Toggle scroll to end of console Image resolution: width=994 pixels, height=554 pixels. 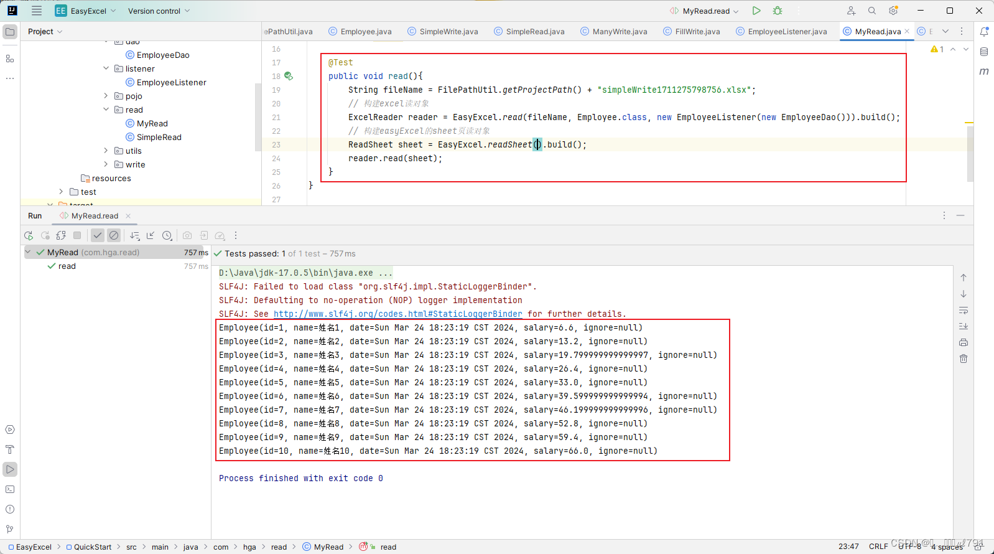point(964,326)
